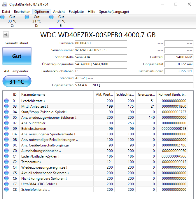Select current value 121 for Temperatur
The height and width of the screenshot is (201, 196).
click(110, 162)
